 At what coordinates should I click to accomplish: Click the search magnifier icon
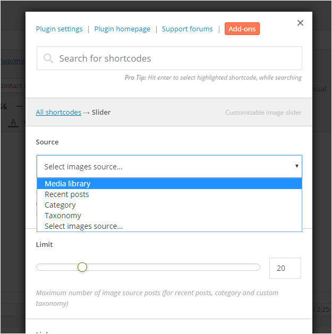(x=48, y=58)
